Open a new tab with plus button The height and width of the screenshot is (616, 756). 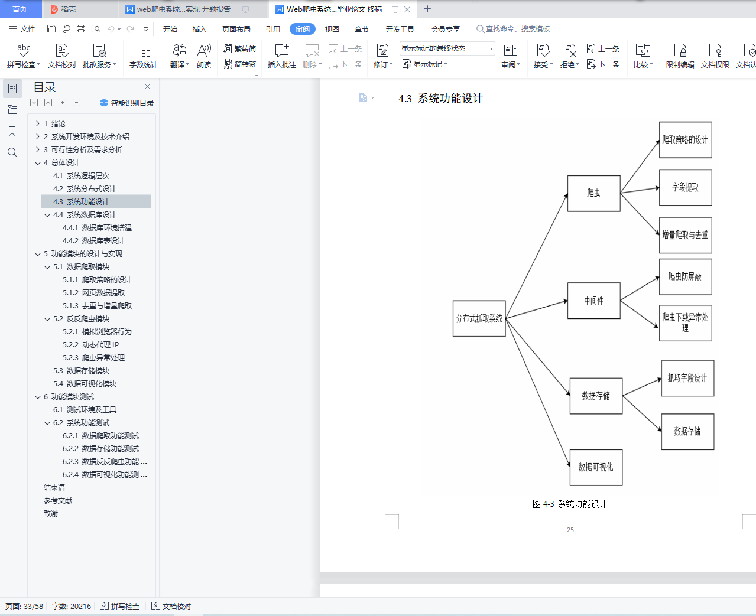point(427,9)
